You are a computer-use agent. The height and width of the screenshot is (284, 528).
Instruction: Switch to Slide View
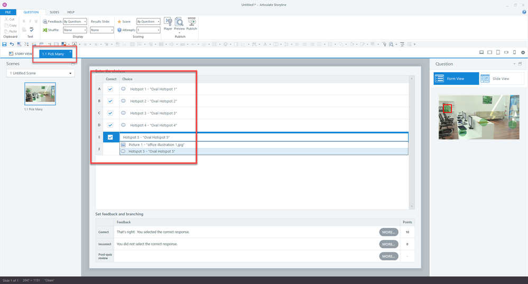tap(502, 79)
